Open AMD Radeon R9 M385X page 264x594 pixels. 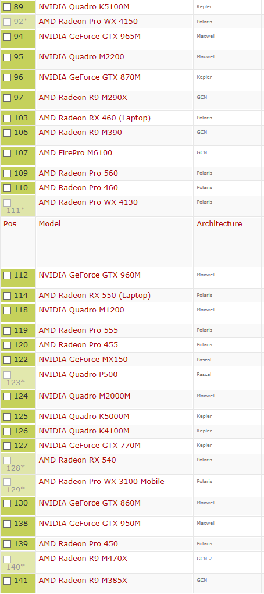pyautogui.click(x=83, y=581)
